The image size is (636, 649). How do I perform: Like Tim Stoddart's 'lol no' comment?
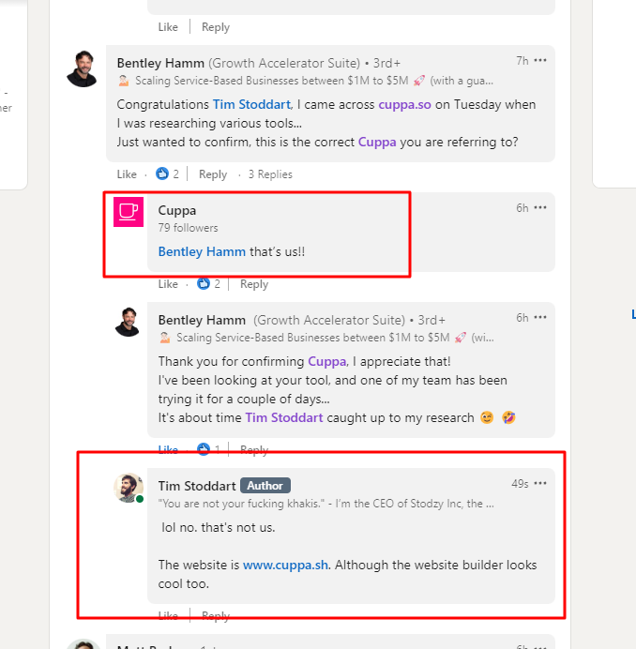[x=168, y=615]
